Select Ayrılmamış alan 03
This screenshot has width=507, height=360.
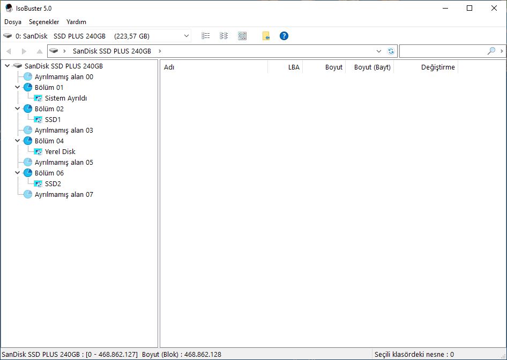64,131
